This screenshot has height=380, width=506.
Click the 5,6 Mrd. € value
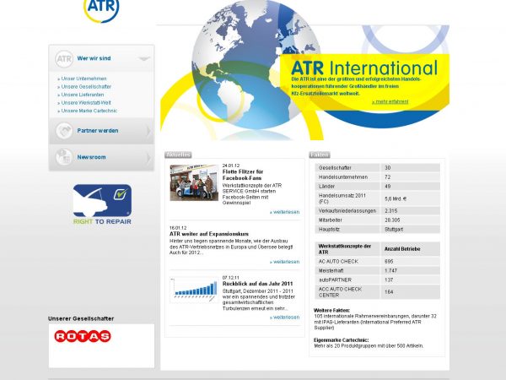[x=396, y=198]
